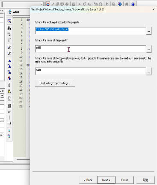The image size is (157, 185).
Task: Browse for working directory with ellipsis button
Action: (x=149, y=31)
